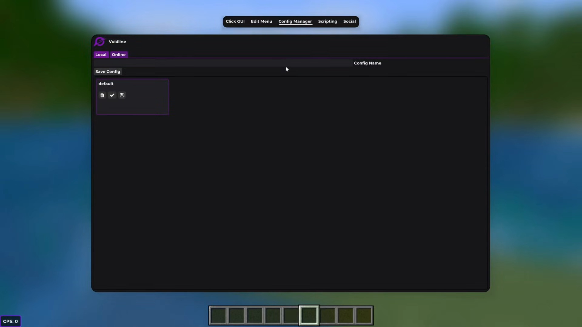Click the Voidline title text
The height and width of the screenshot is (327, 582).
(117, 42)
